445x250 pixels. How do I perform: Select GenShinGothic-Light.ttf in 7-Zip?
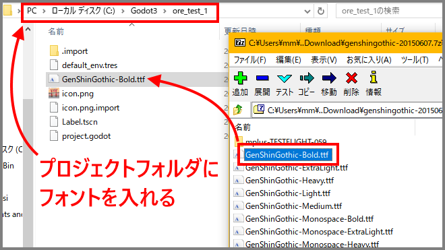(288, 193)
